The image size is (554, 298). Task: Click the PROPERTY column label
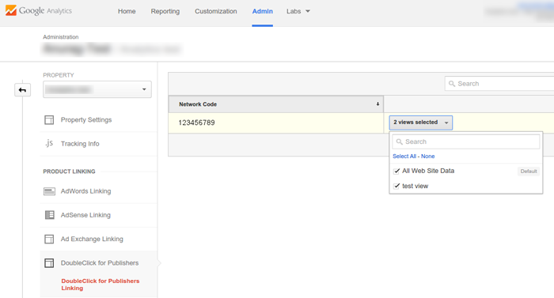59,75
